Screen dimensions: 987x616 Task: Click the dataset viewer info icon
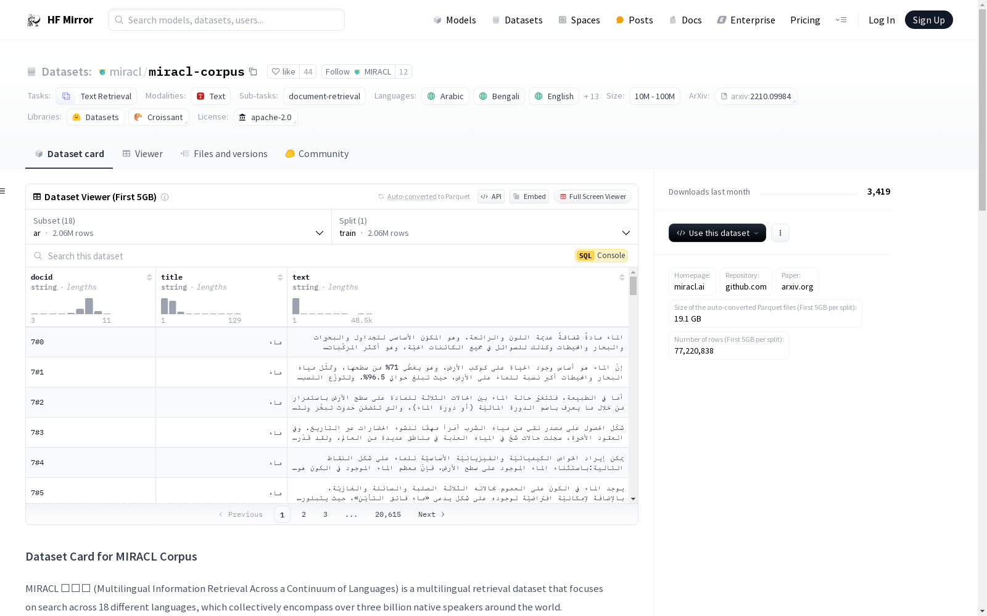click(165, 197)
